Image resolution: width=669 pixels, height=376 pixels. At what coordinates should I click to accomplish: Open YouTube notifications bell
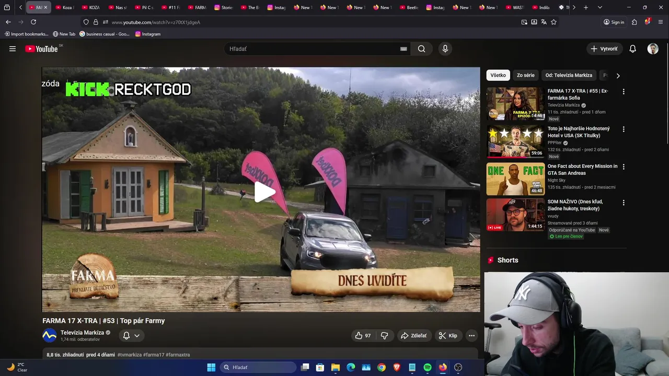(x=632, y=49)
